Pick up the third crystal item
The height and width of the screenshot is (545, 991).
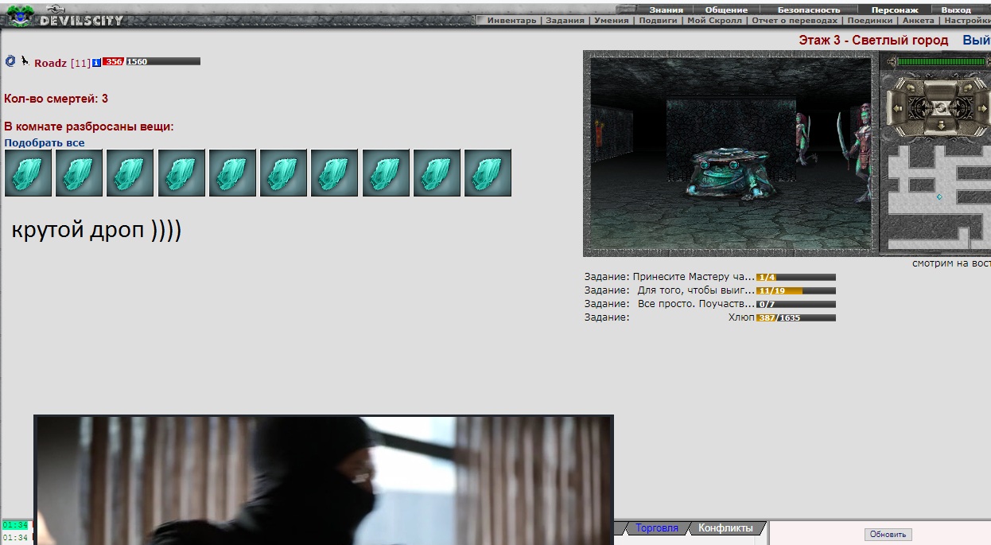pyautogui.click(x=130, y=173)
